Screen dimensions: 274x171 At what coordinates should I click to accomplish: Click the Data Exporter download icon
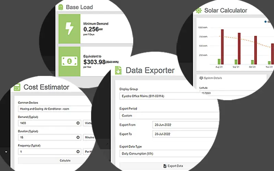119,70
